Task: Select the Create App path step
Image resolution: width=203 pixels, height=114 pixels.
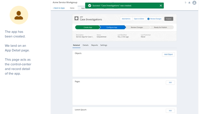Action: 88,27
